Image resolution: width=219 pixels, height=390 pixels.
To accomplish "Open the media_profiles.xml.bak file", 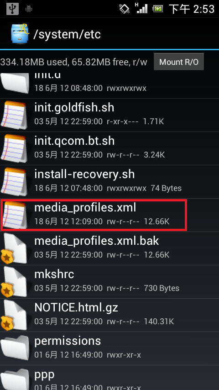I will point(109,248).
